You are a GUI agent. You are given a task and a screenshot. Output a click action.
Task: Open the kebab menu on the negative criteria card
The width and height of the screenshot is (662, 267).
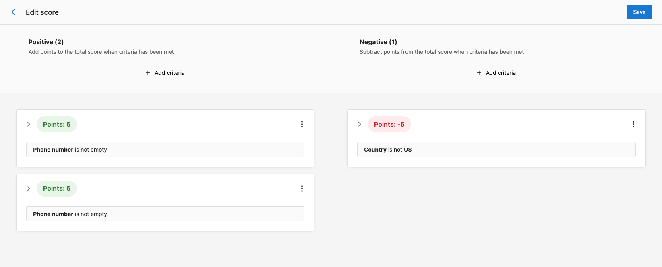pyautogui.click(x=633, y=124)
